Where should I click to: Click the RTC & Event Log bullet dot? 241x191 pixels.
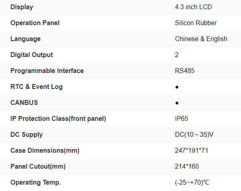pyautogui.click(x=177, y=87)
